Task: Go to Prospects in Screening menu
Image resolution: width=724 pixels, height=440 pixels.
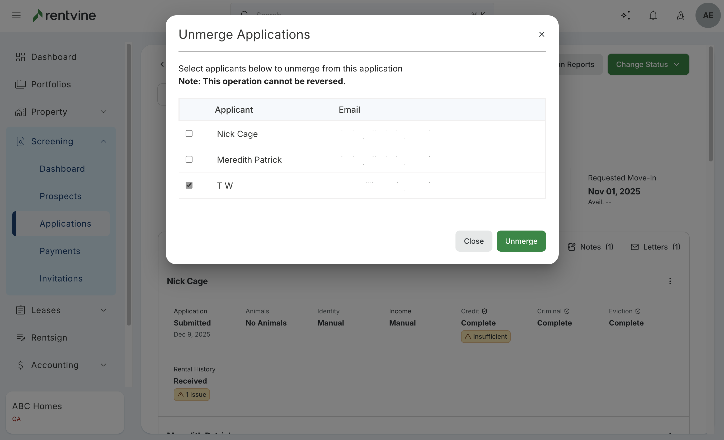Action: 60,196
